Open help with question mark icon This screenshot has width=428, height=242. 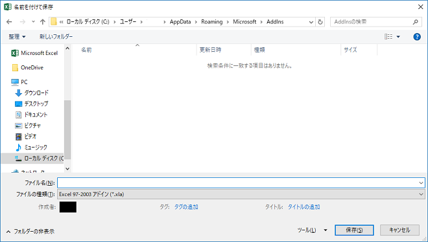point(417,37)
